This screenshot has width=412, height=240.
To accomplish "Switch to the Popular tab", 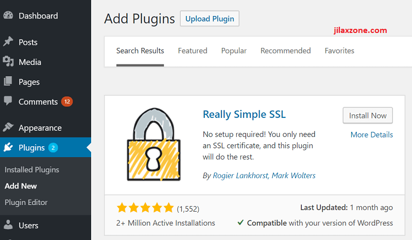I will tap(234, 51).
